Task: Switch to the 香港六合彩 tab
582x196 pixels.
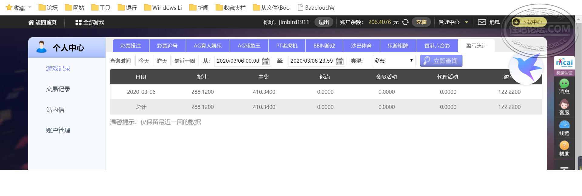Action: click(437, 46)
